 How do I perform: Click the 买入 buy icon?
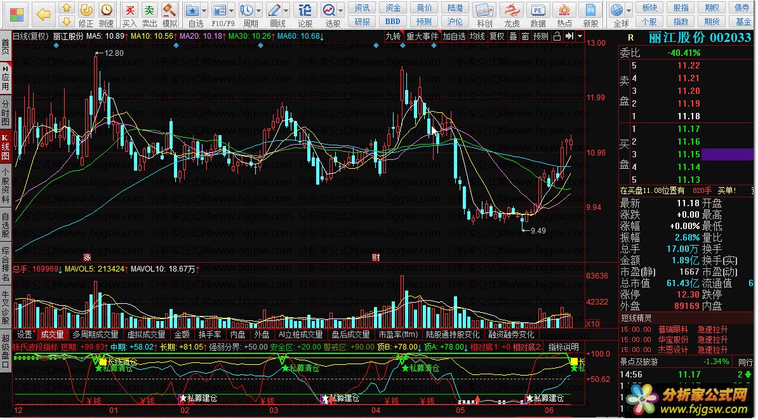[130, 10]
